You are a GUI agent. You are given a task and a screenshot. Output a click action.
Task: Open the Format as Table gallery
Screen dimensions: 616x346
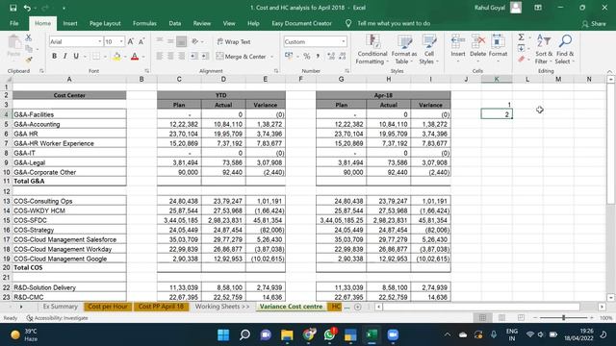click(404, 50)
